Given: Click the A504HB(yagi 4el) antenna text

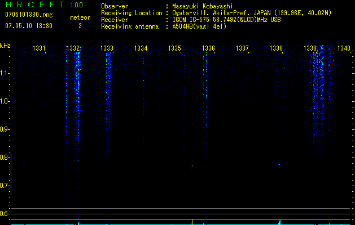Looking at the screenshot, I should point(199,26).
